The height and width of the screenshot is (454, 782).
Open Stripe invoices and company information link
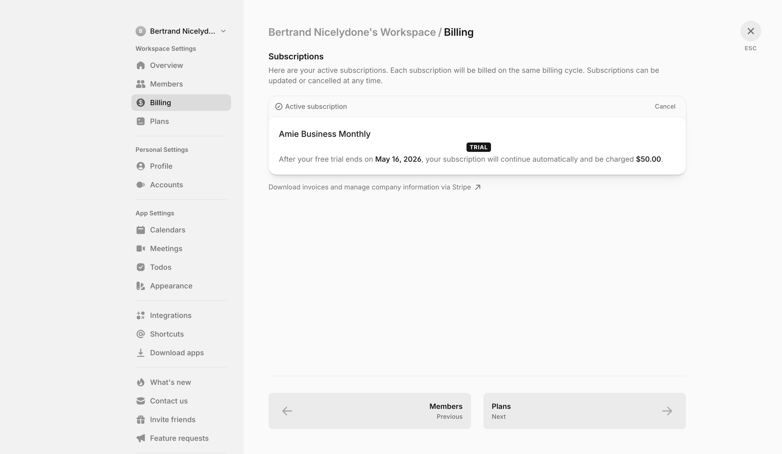point(374,187)
